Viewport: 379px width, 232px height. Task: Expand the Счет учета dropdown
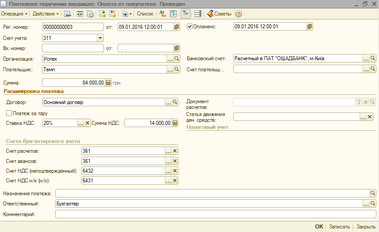[x=100, y=38]
